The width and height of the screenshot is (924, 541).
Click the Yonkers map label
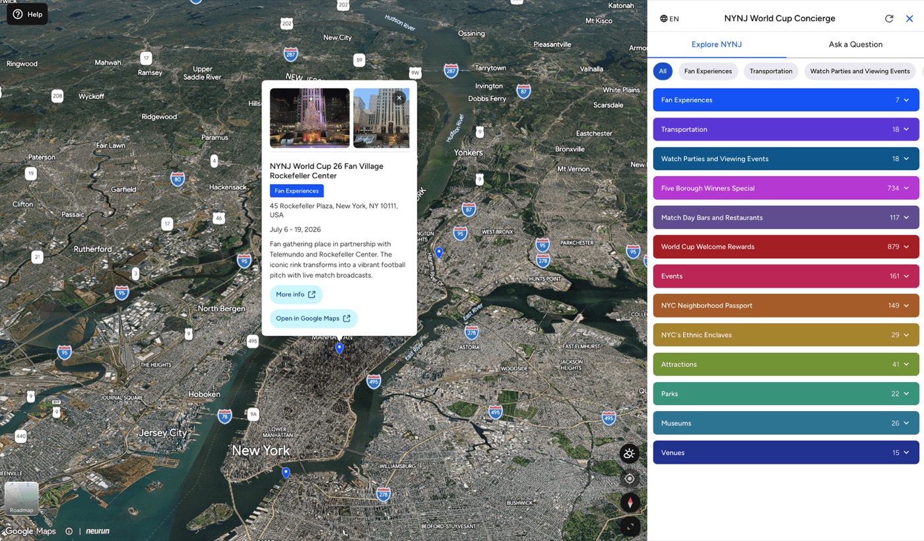pos(469,152)
